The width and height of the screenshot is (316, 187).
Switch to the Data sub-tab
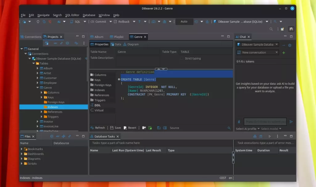point(116,44)
